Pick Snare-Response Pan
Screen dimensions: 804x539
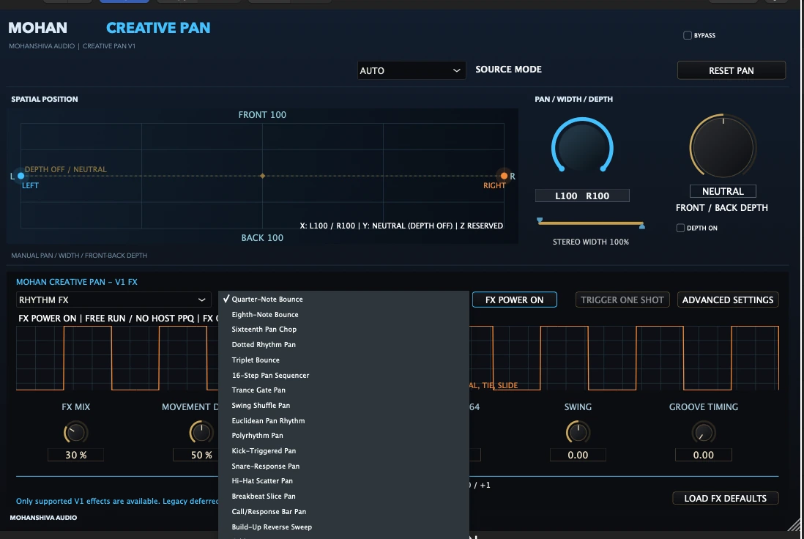(343, 466)
